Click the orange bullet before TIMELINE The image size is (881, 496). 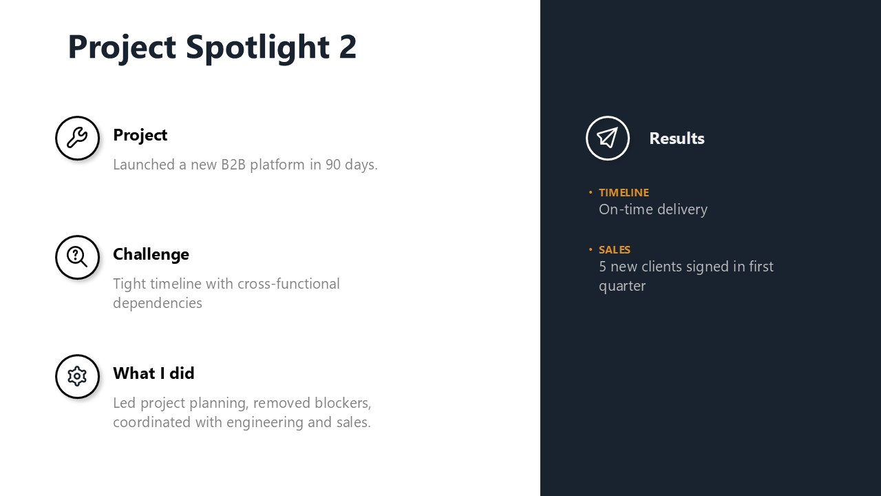(591, 192)
